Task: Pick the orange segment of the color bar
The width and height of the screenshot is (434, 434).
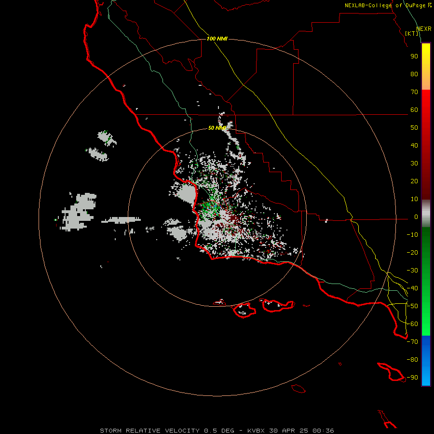Action: tap(426, 82)
